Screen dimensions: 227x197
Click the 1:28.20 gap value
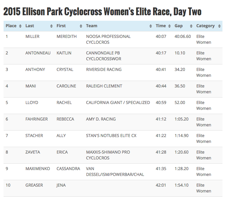pos(181,169)
